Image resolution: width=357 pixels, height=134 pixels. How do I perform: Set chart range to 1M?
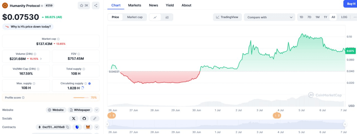tap(317, 17)
